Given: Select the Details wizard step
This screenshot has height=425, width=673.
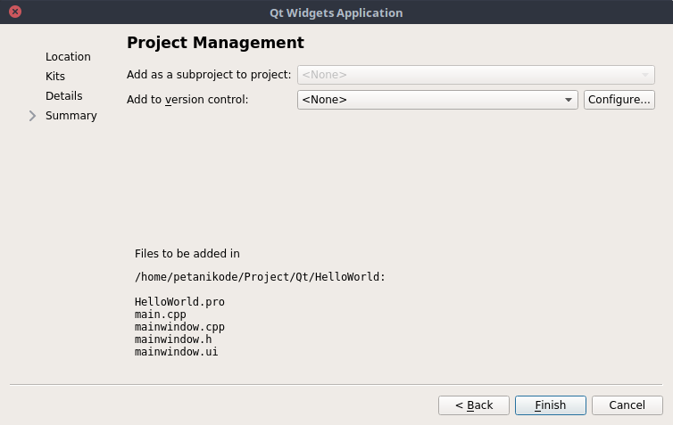Looking at the screenshot, I should 63,96.
